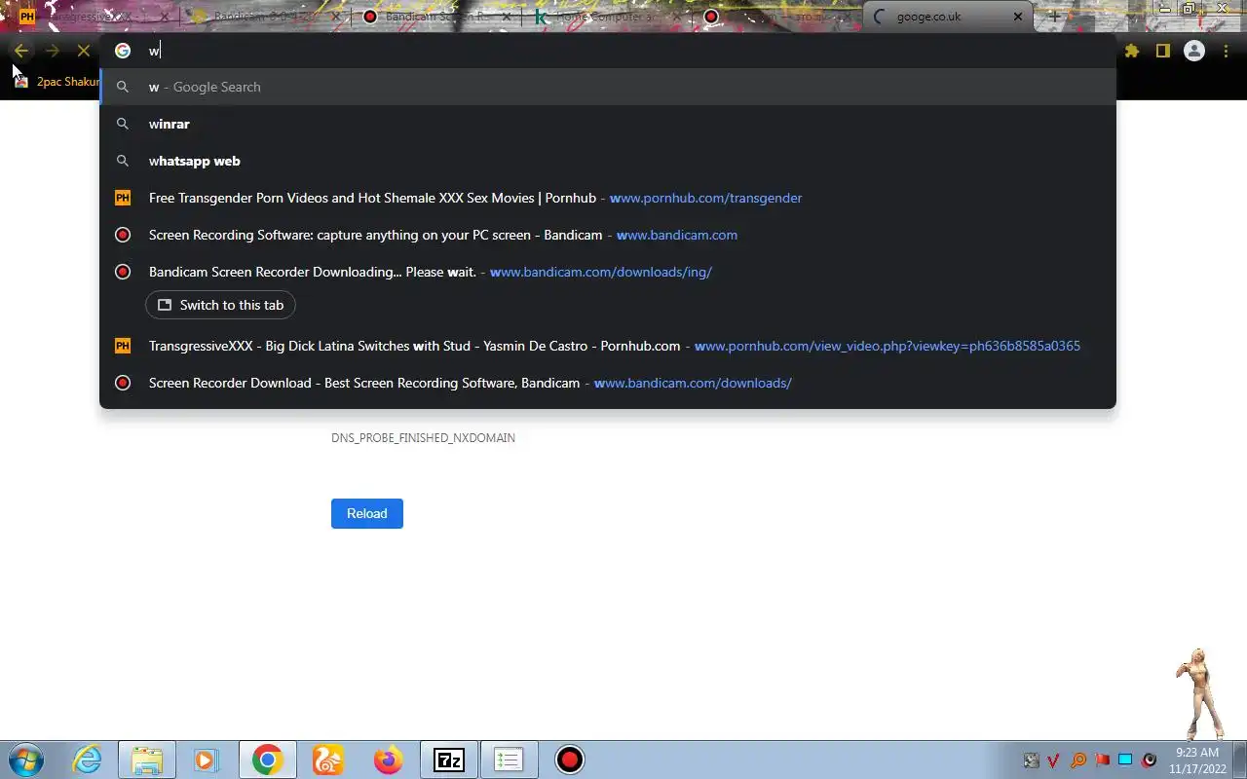Switch to the Home Computer tab
The height and width of the screenshot is (779, 1247).
[610, 17]
